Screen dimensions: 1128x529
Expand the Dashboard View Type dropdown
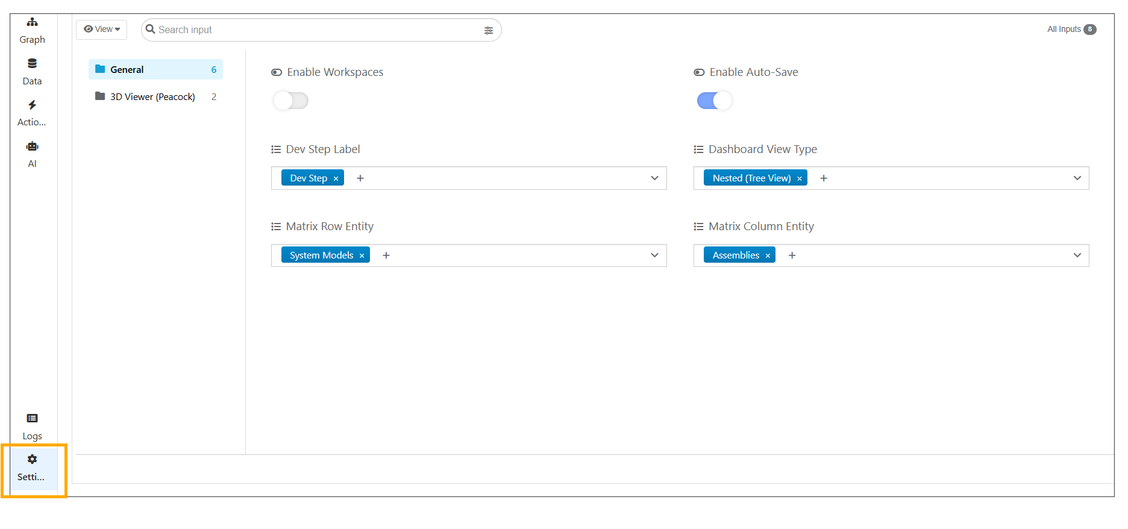coord(1077,178)
